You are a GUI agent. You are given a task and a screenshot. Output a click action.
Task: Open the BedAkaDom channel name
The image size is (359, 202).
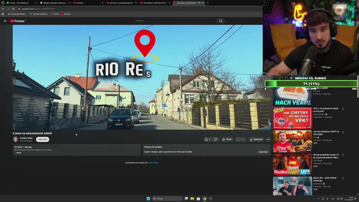[318, 184]
